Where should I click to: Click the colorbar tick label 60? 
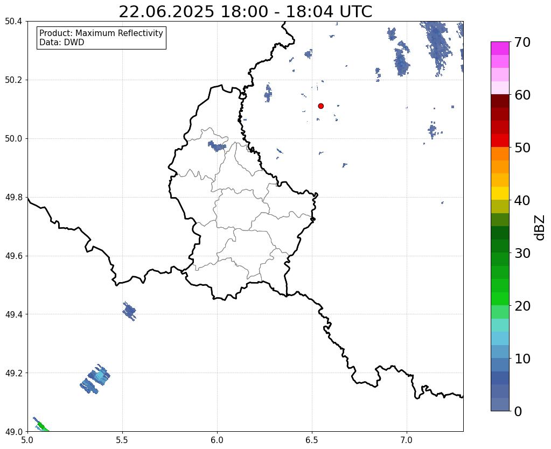522,95
